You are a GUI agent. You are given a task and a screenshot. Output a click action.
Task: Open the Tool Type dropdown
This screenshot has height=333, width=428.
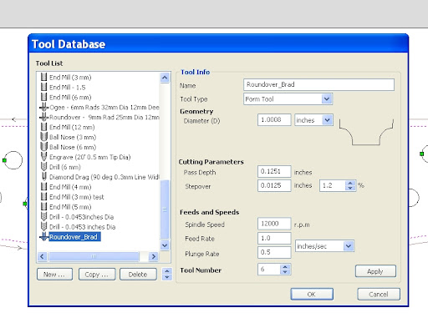pos(327,98)
